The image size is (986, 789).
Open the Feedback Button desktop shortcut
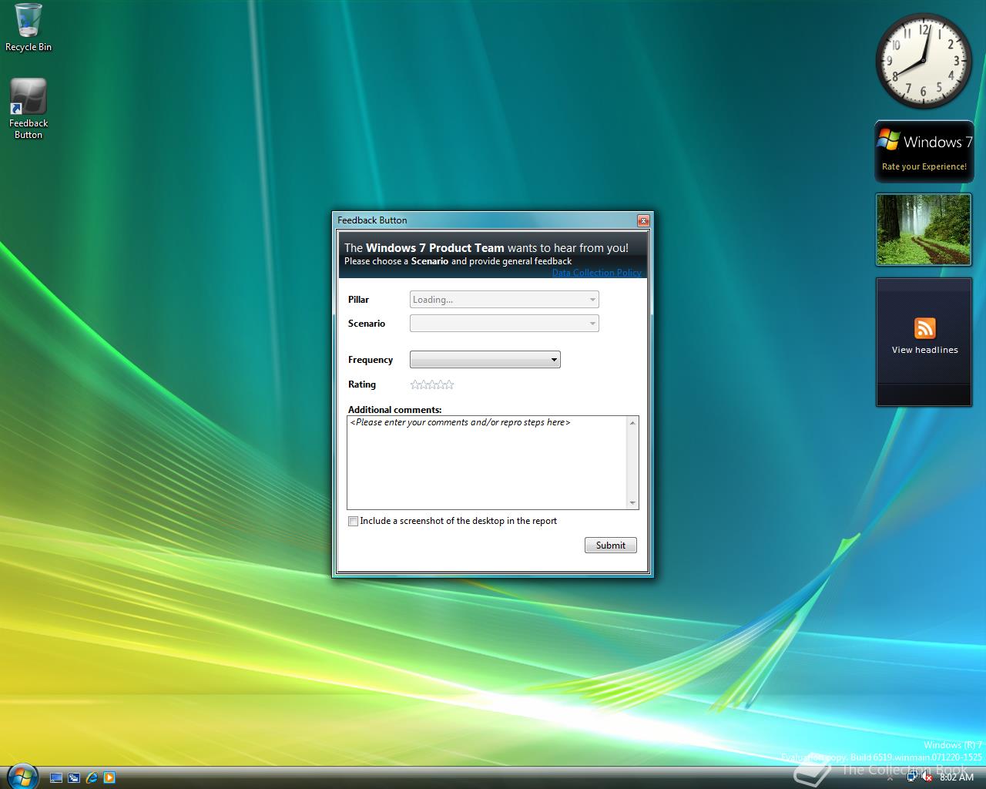[29, 109]
